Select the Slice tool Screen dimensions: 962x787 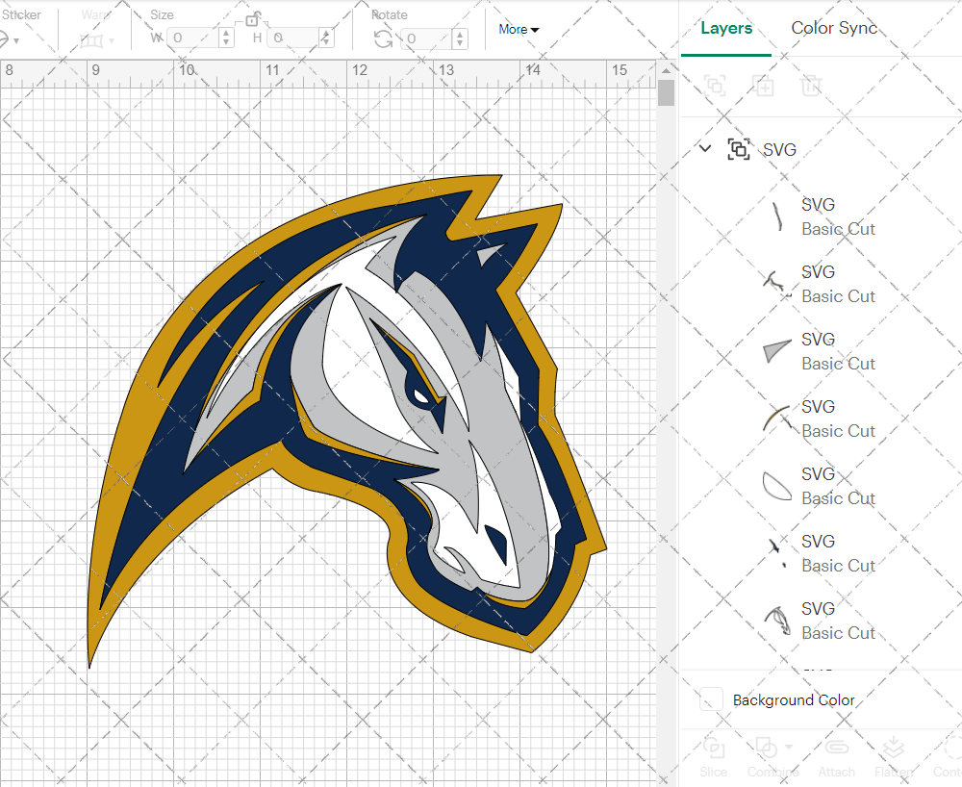[713, 756]
